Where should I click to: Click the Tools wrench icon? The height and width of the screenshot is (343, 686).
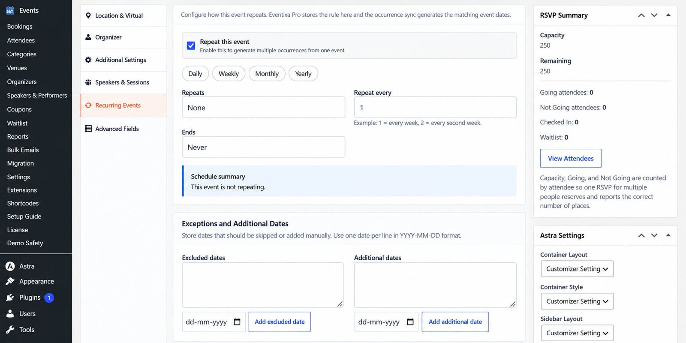(10, 330)
